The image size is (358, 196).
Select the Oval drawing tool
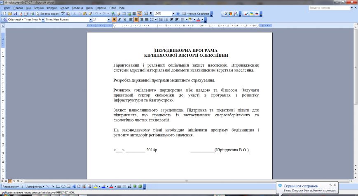(63, 186)
